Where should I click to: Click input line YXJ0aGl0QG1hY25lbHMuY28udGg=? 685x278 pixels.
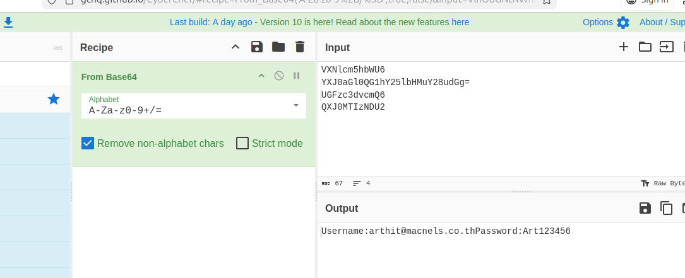[x=395, y=83]
